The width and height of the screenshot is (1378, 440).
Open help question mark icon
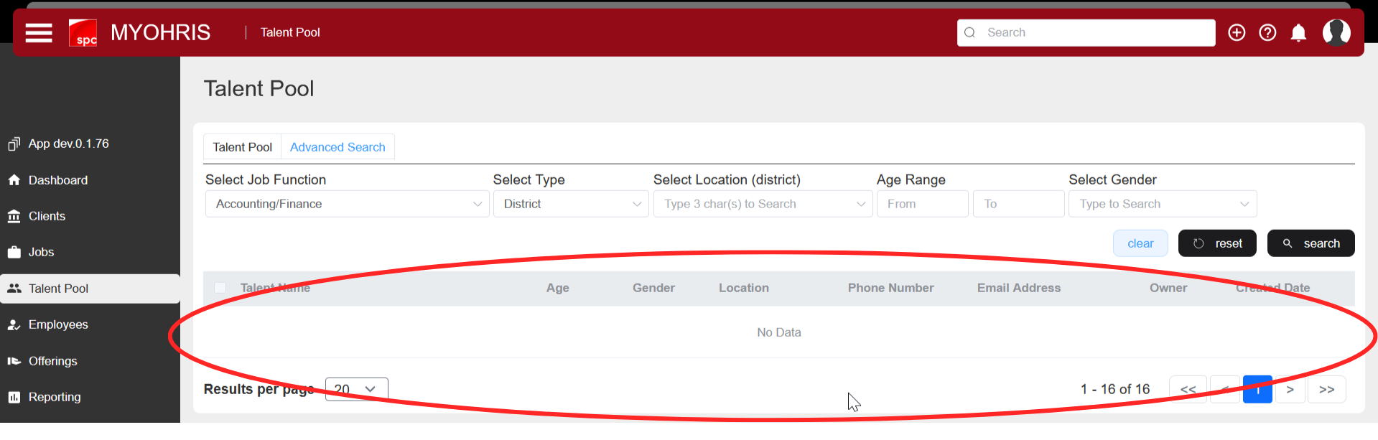pos(1267,33)
